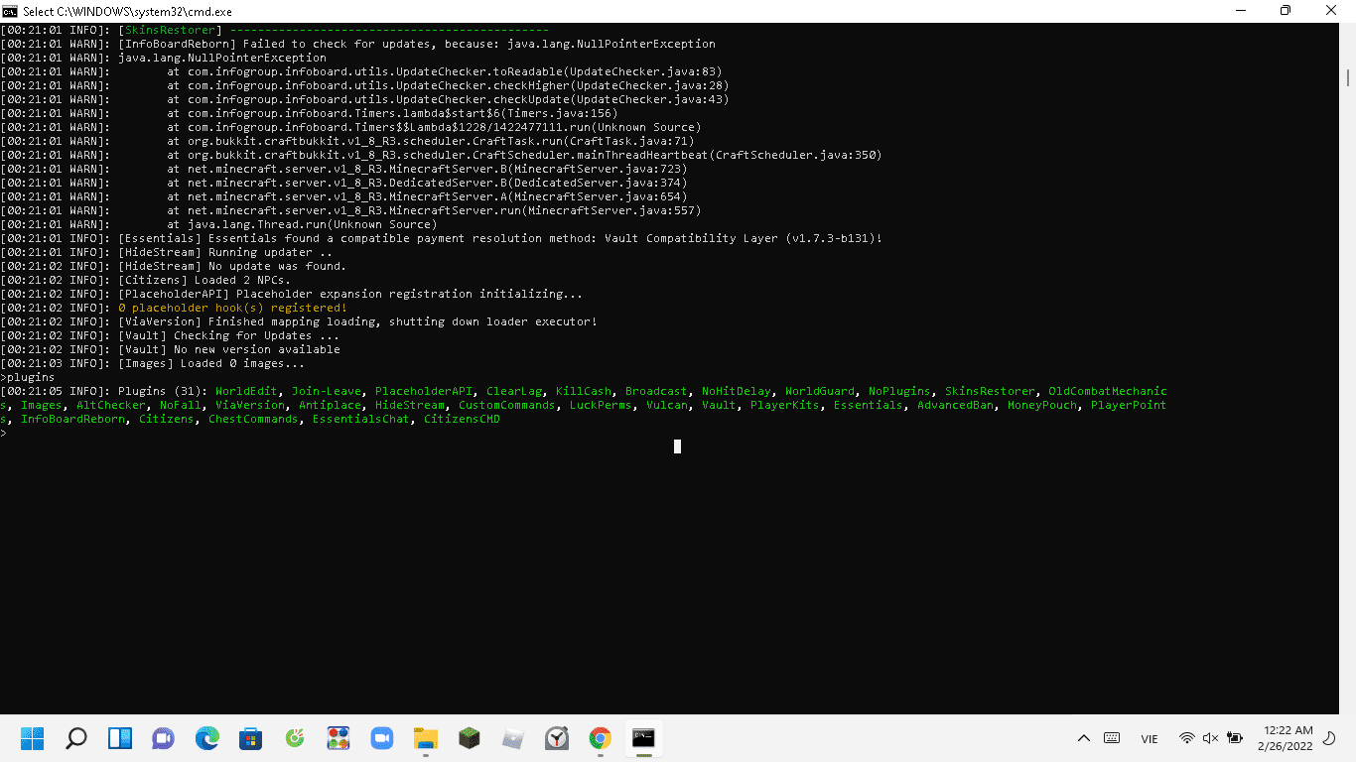Open Teams Chat from the taskbar
The image size is (1356, 762).
point(163,738)
